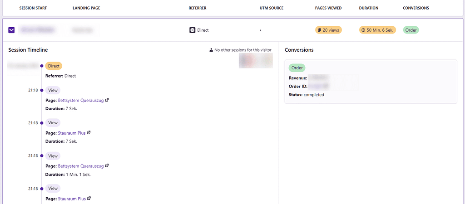Screen dimensions: 465x204
Task: Sort by LANDING PAGE column header
Action: click(86, 8)
